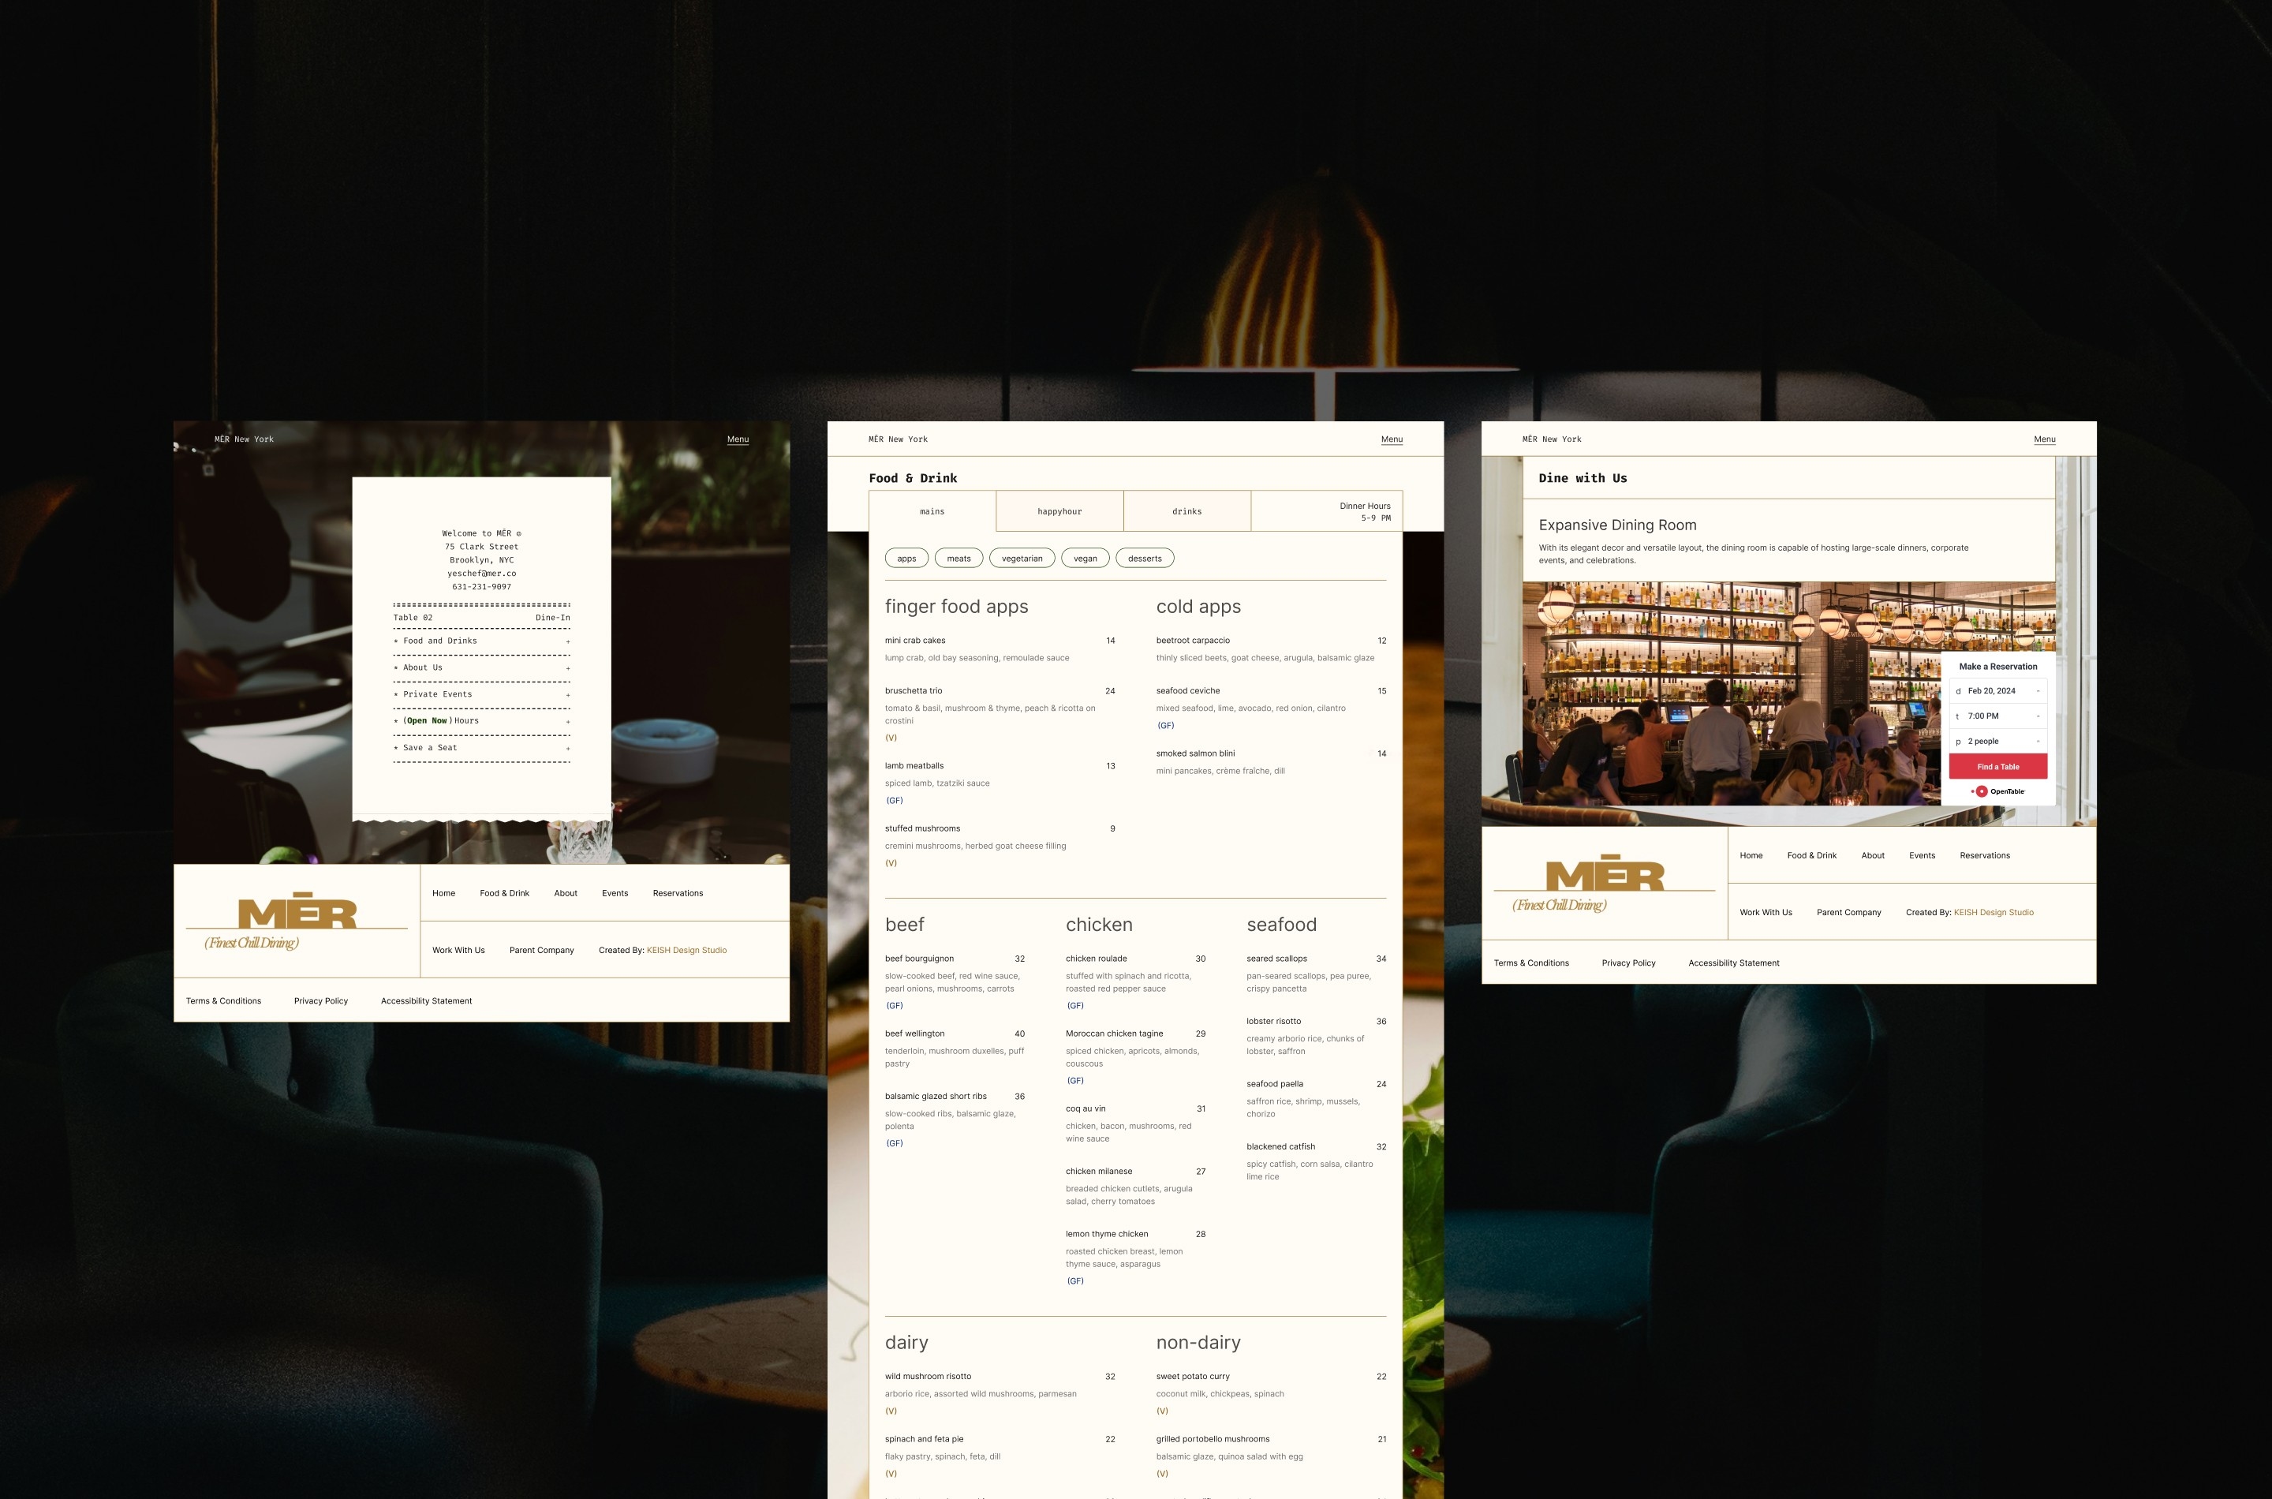Click the Menu icon on MER homepage
The image size is (2272, 1499).
738,440
